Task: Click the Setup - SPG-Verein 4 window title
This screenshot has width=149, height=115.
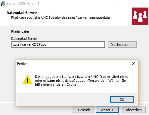Action: 23,4
